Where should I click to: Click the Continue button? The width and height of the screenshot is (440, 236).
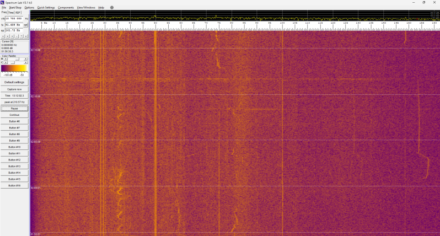point(14,115)
